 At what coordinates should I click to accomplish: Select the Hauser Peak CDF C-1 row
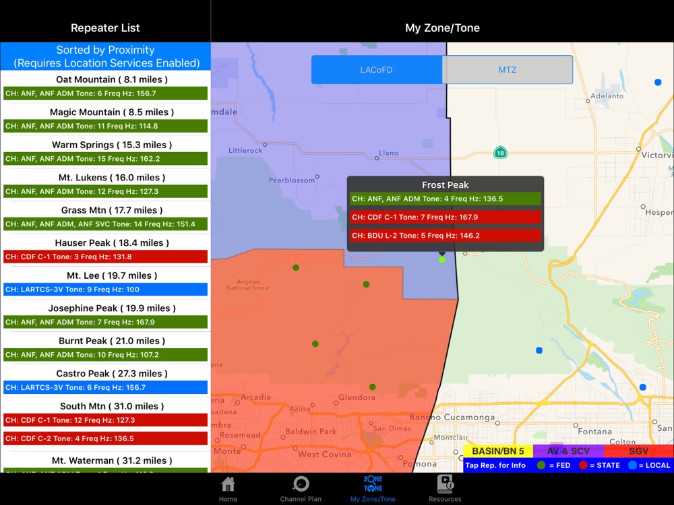pyautogui.click(x=105, y=257)
